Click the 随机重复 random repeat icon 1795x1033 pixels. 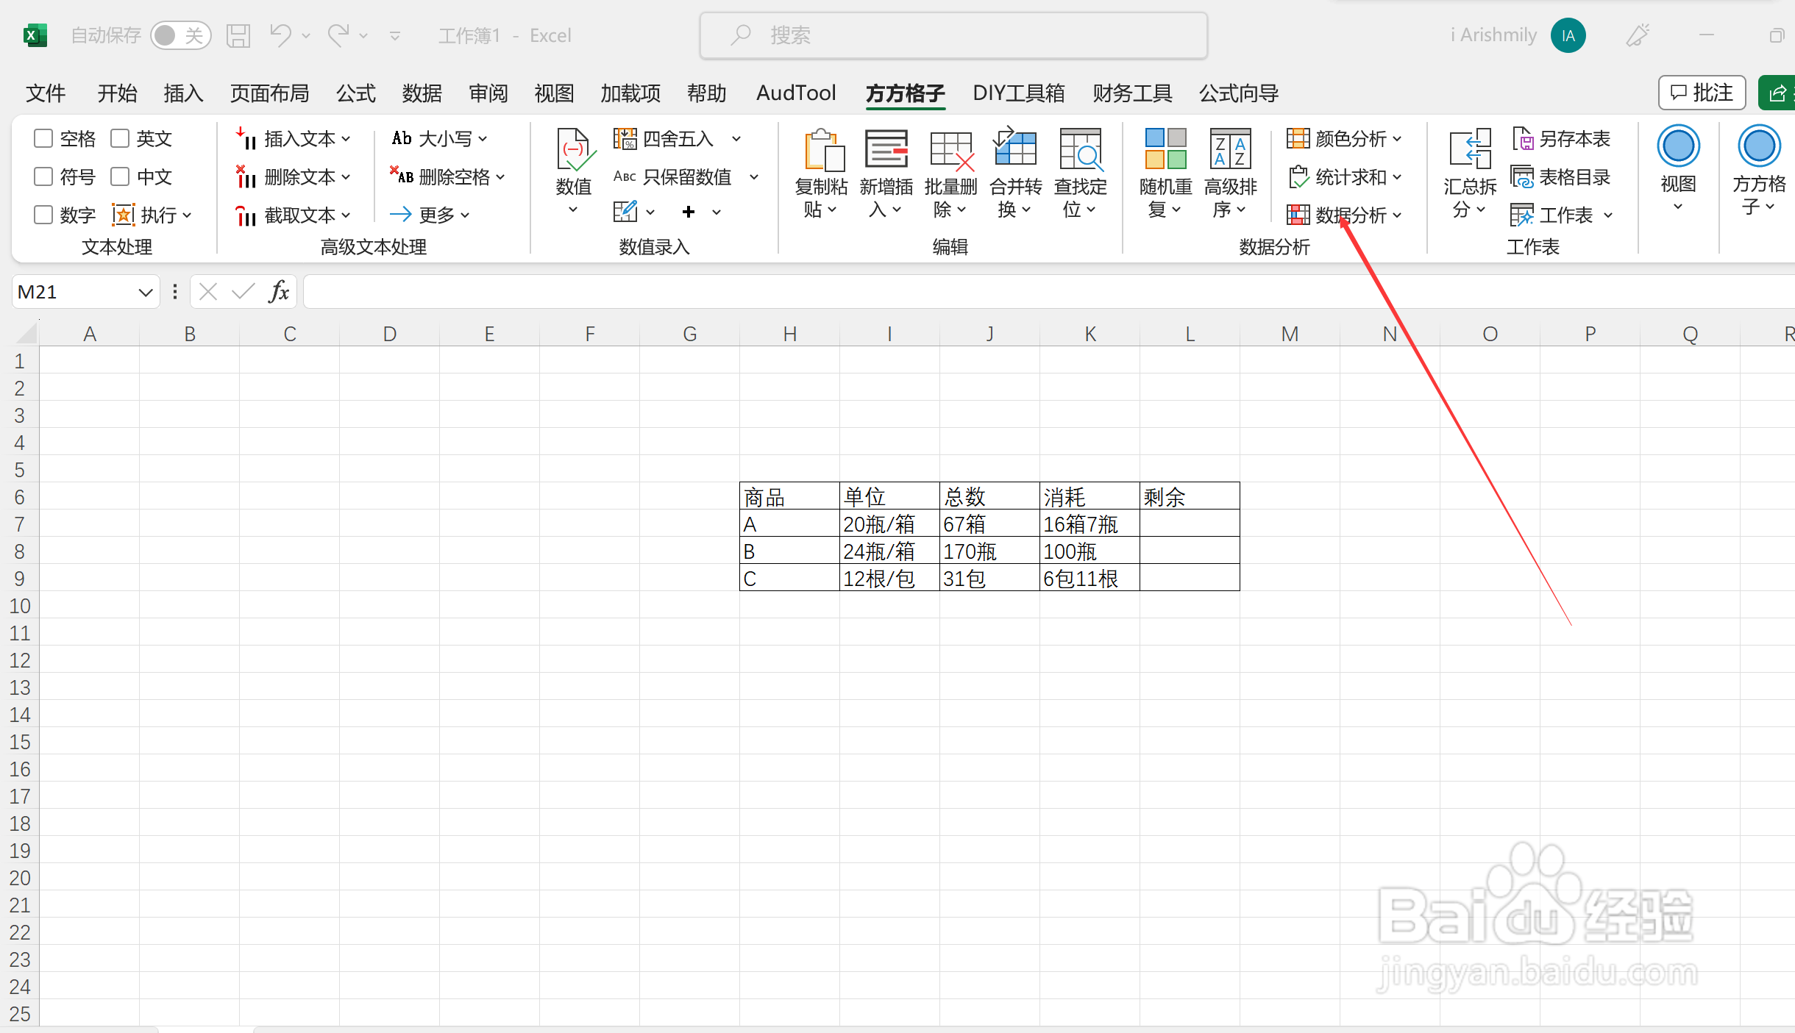coord(1165,151)
